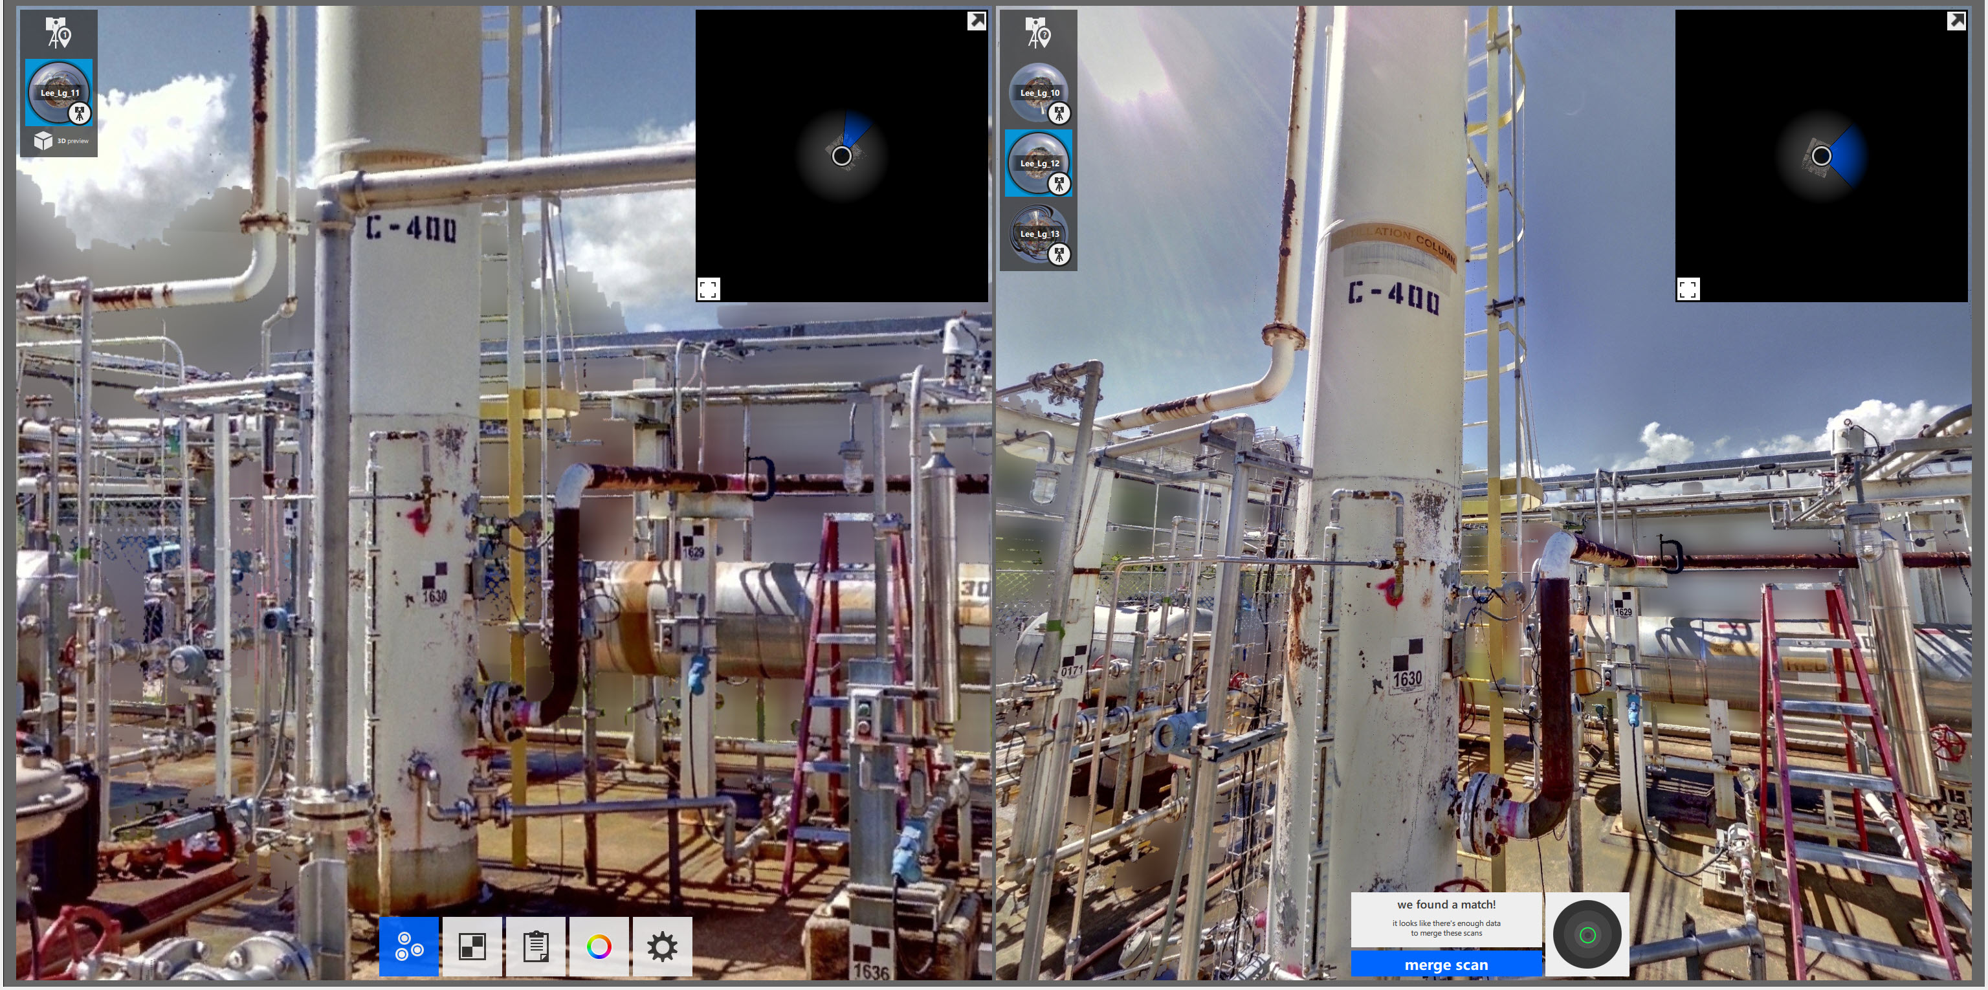Screen dimensions: 1988x990
Task: Open the settings gear in bottom toolbar
Action: point(660,947)
